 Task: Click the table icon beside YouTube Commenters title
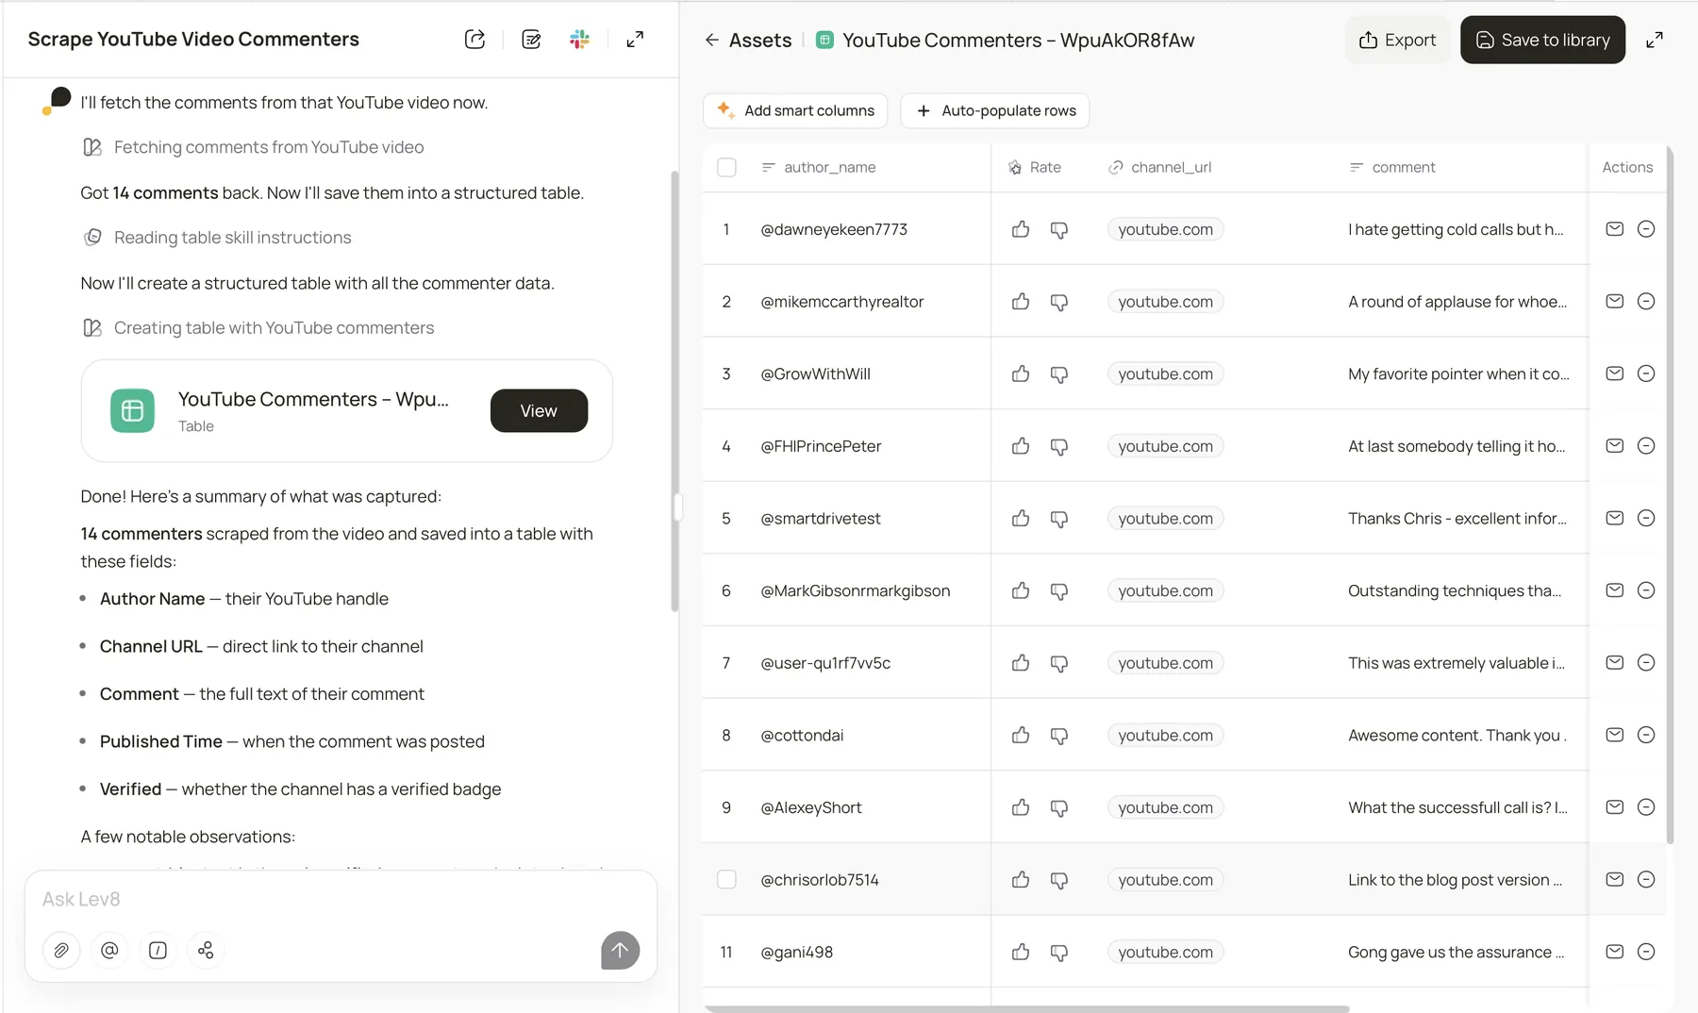tap(824, 40)
